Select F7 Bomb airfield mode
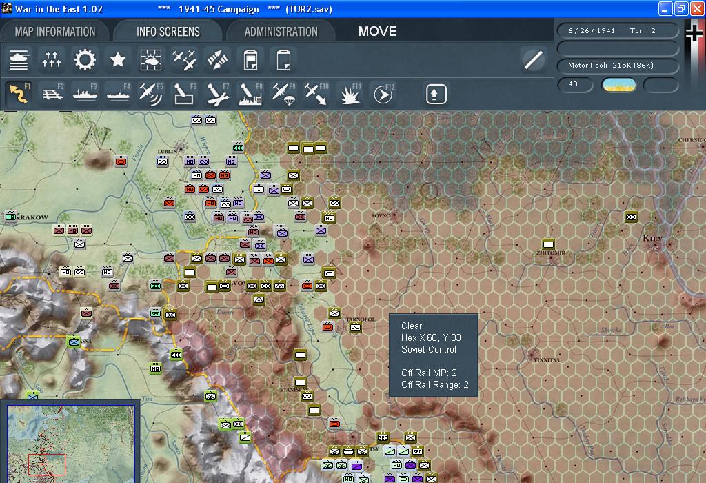706x483 pixels. coord(217,94)
